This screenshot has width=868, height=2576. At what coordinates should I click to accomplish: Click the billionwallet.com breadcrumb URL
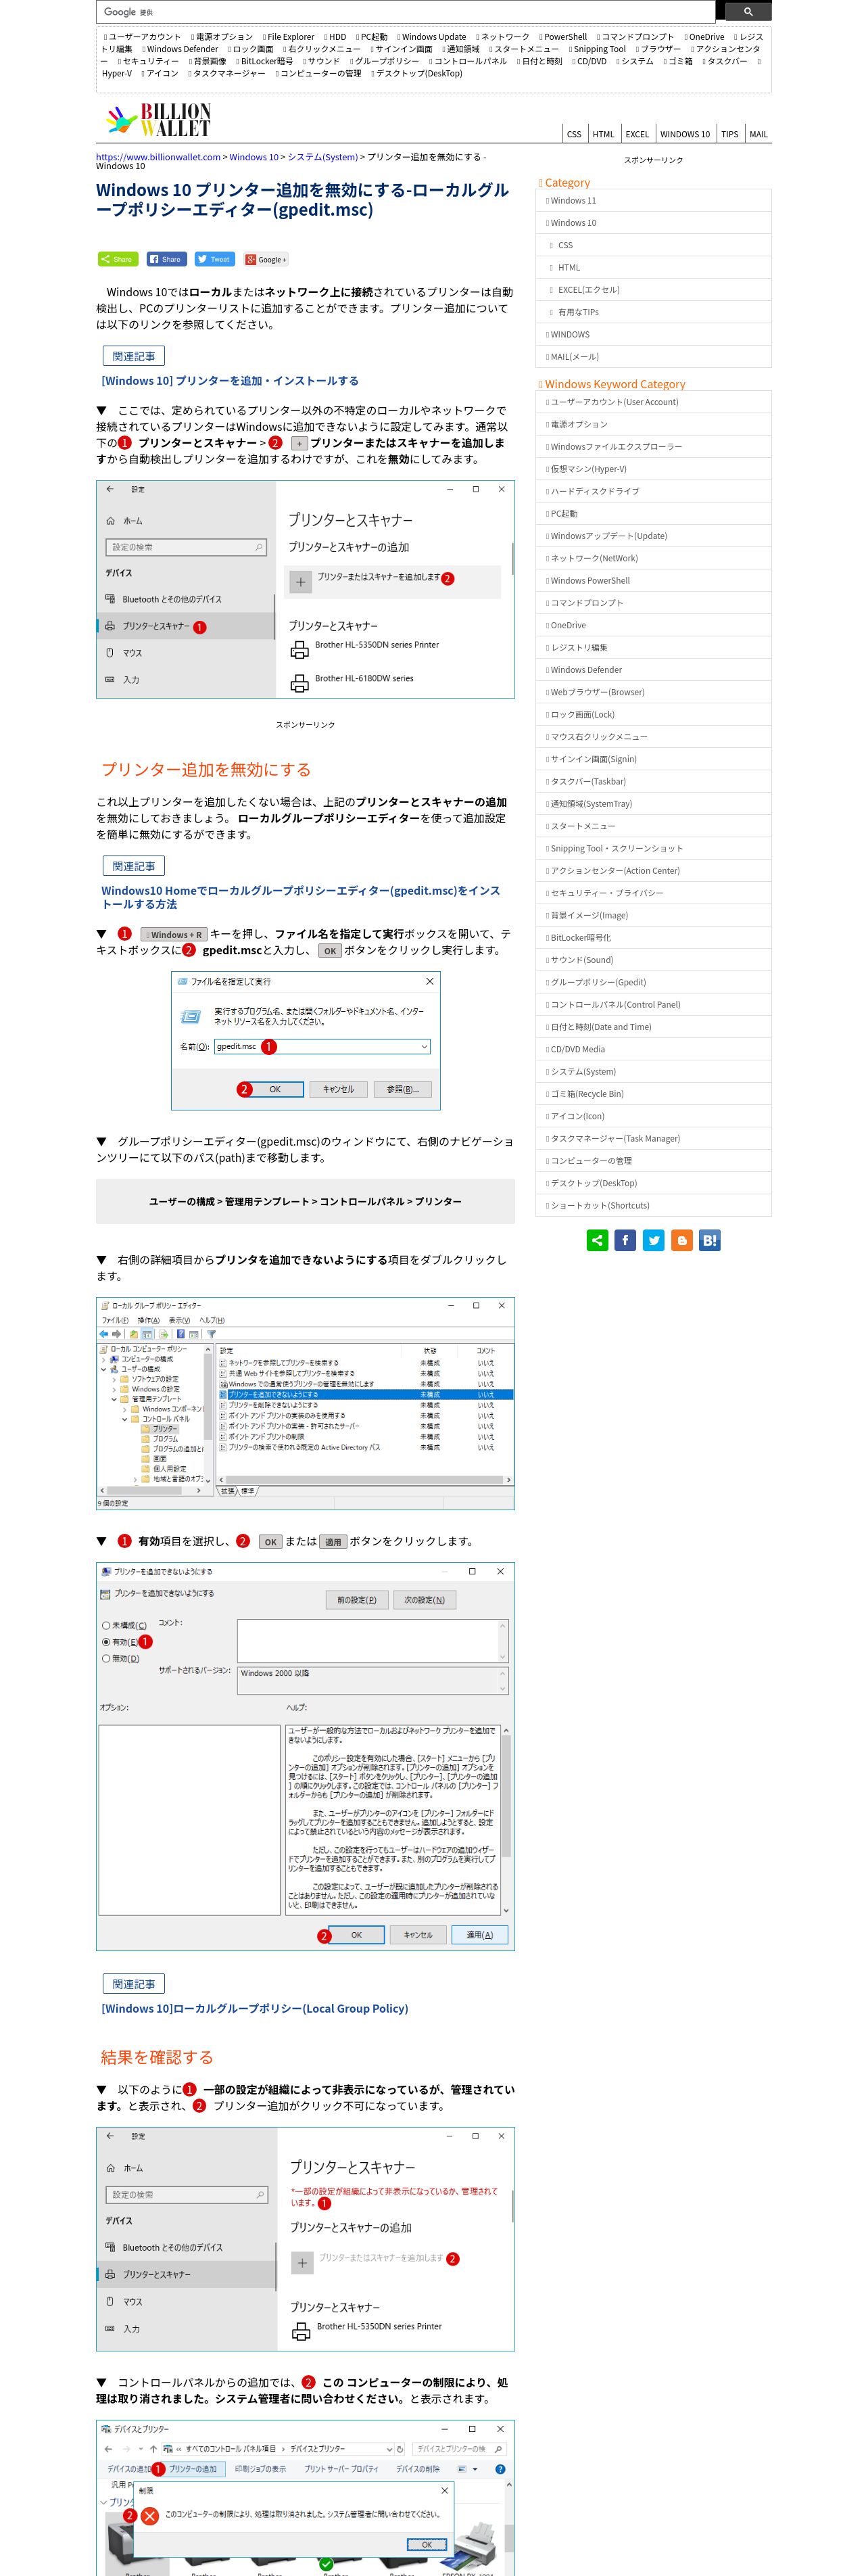coord(158,157)
